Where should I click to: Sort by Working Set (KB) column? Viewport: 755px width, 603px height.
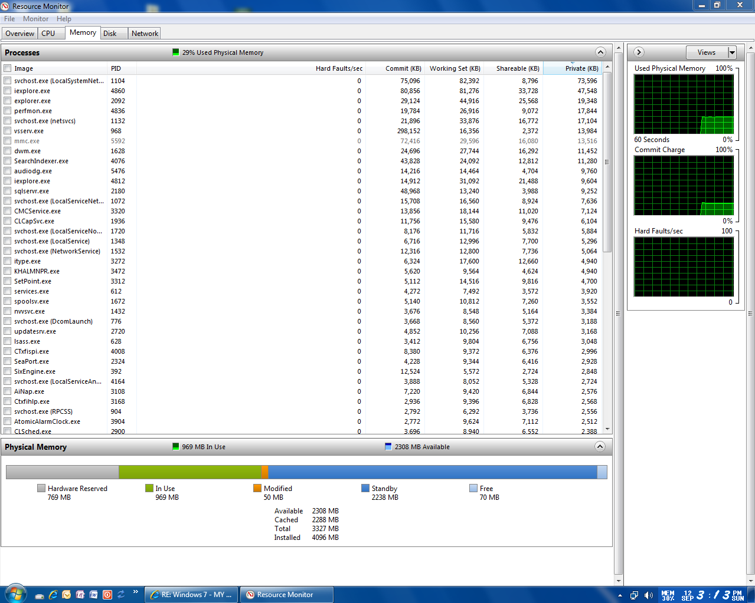(455, 68)
